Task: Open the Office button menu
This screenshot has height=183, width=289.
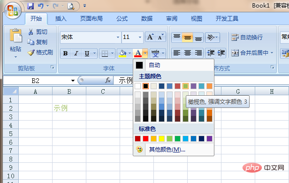Action: [12, 10]
